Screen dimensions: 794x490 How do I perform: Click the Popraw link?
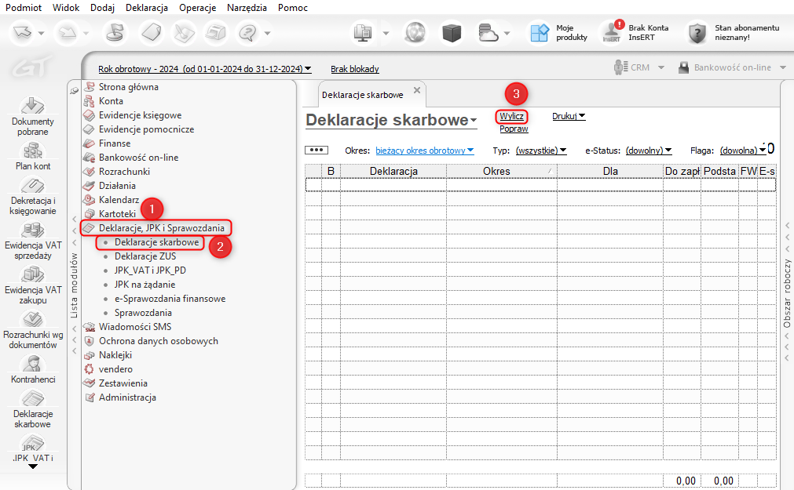[514, 129]
